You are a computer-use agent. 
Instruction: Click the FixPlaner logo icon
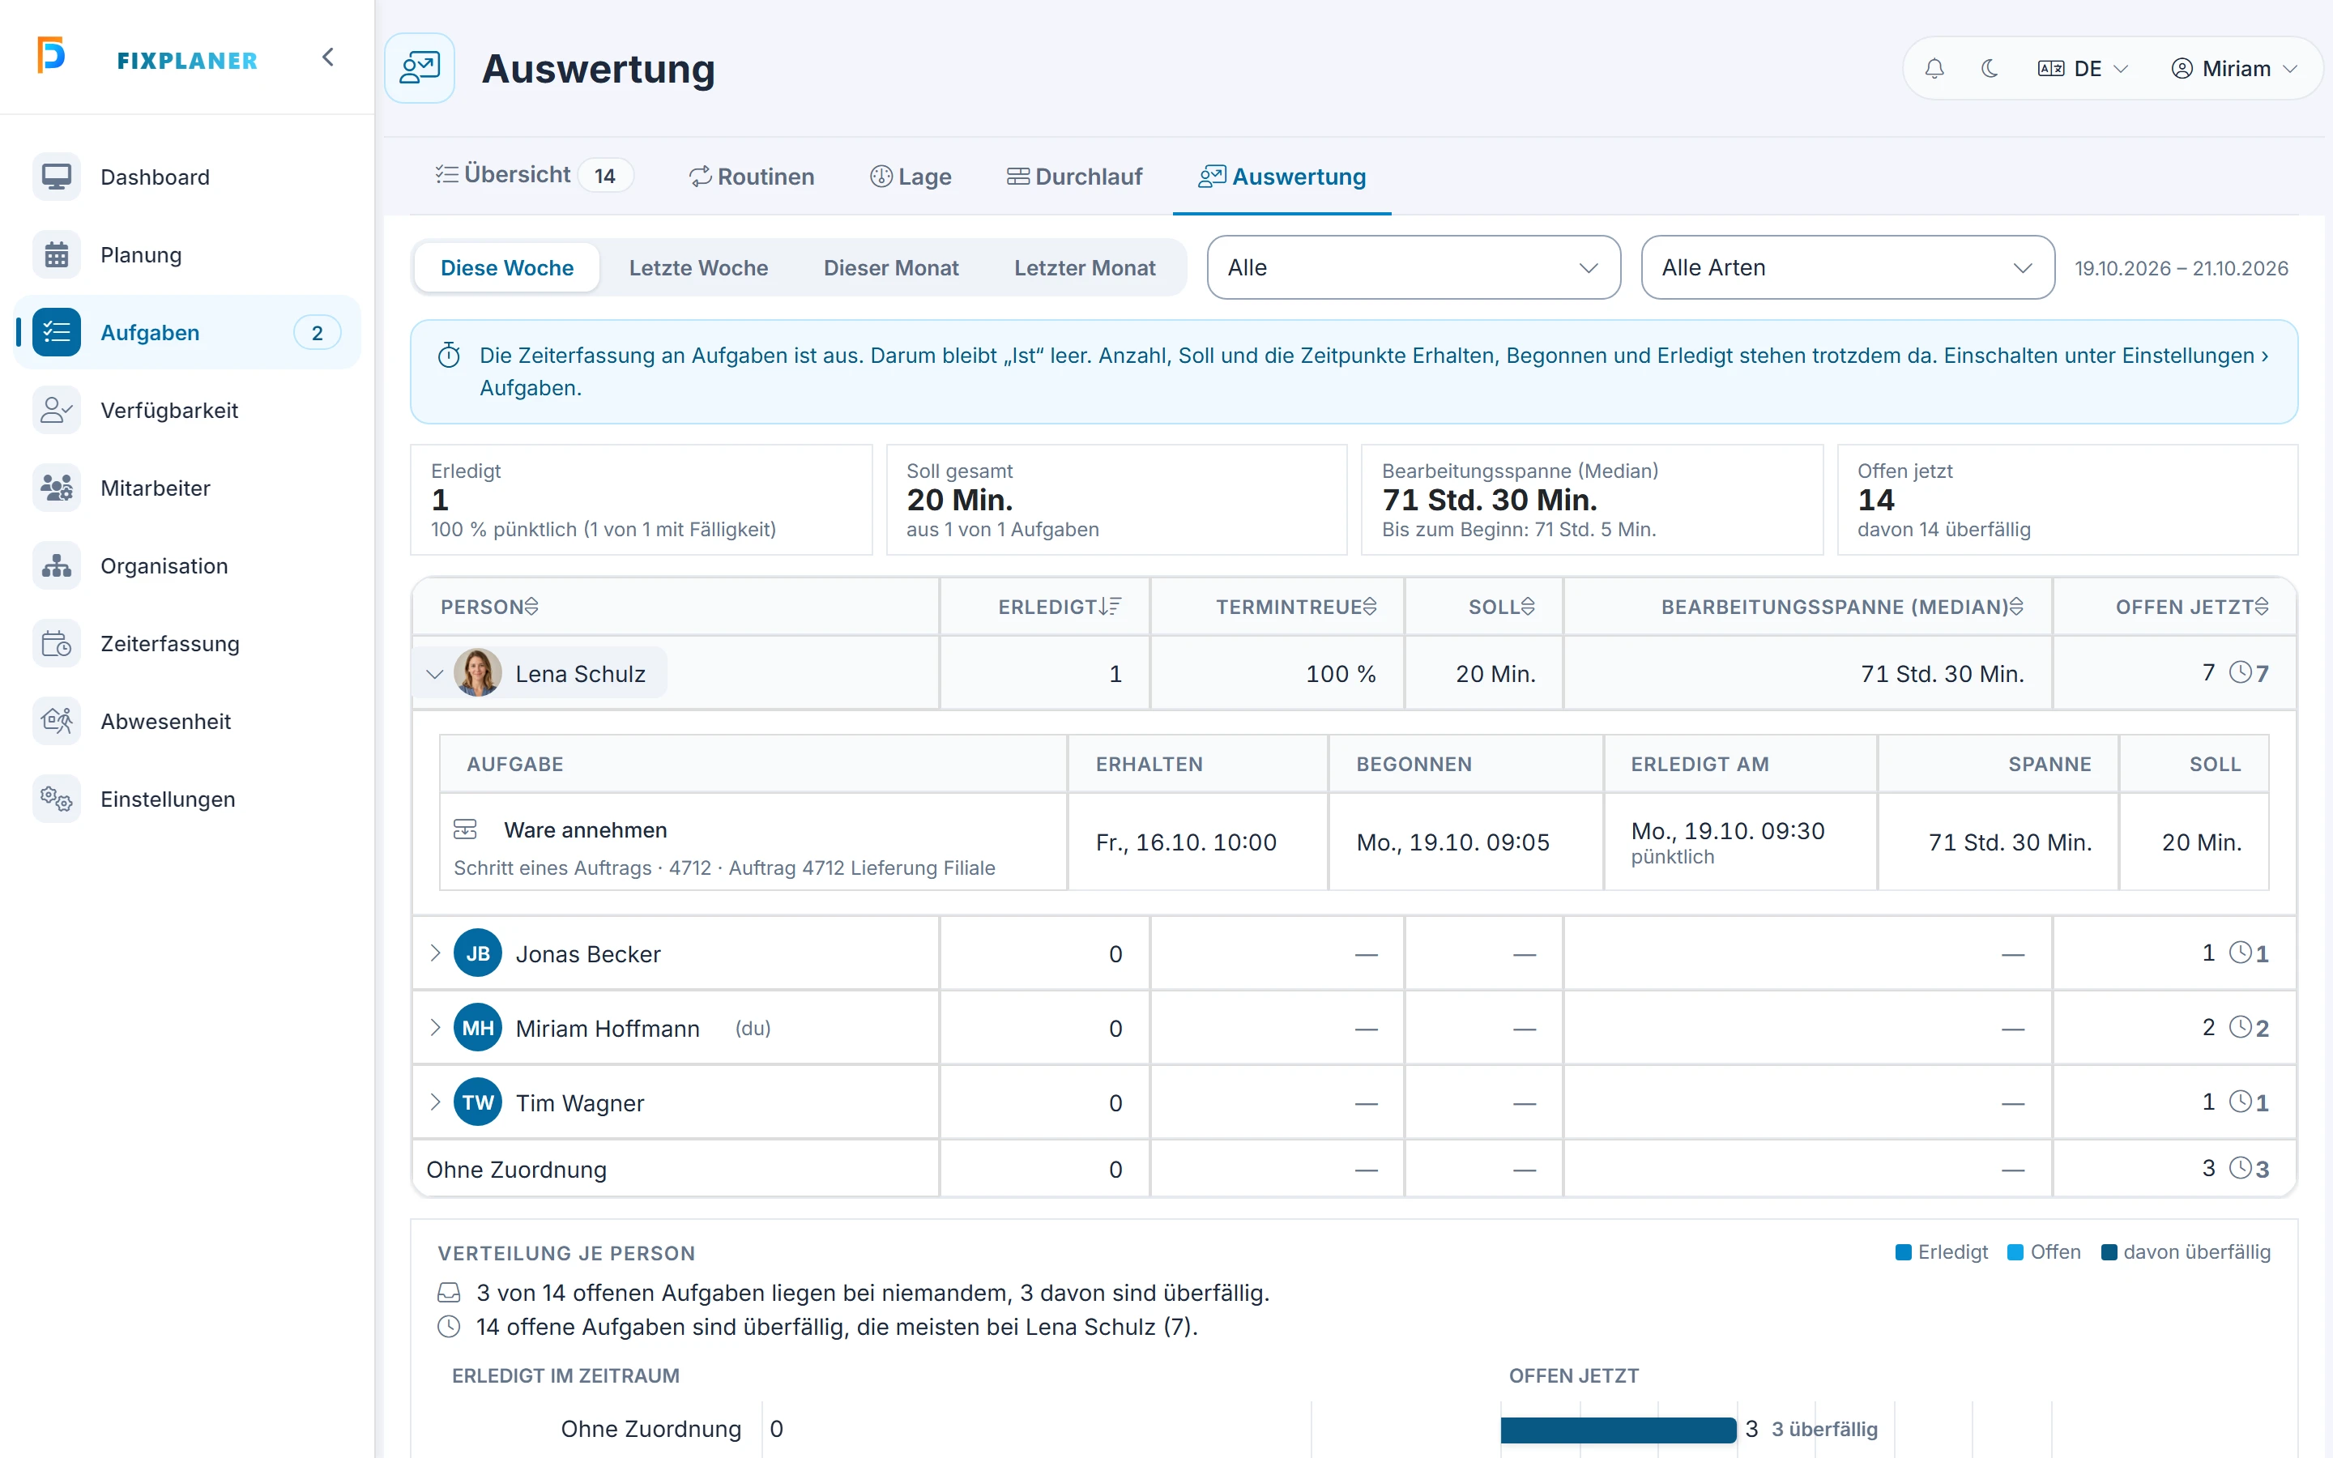pos(51,55)
